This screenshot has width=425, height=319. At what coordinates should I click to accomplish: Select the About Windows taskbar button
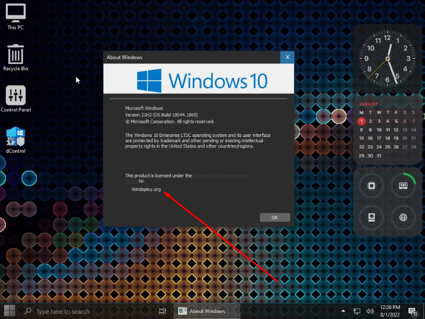point(207,311)
